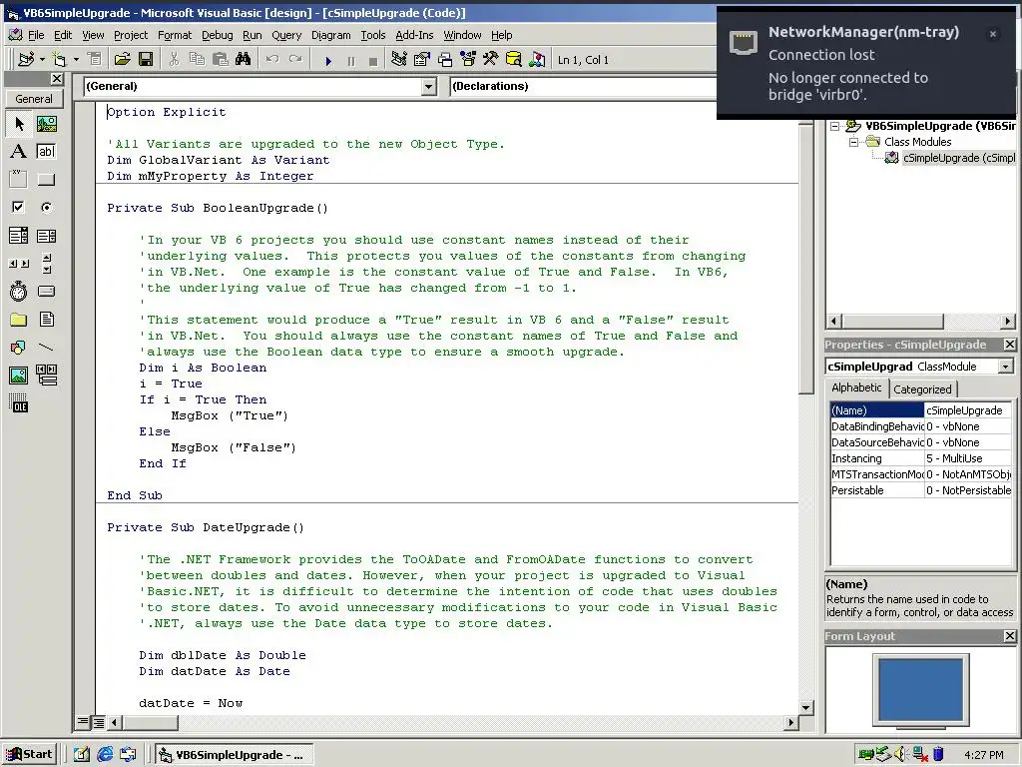The image size is (1022, 767).
Task: Select cSimpleUpgrade in project tree
Action: click(x=959, y=158)
